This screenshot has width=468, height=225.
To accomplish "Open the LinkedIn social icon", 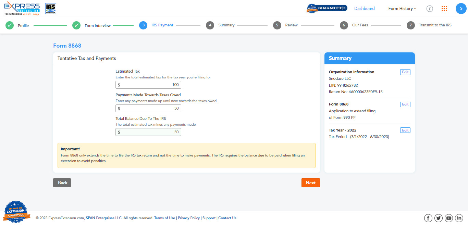I will tap(459, 218).
